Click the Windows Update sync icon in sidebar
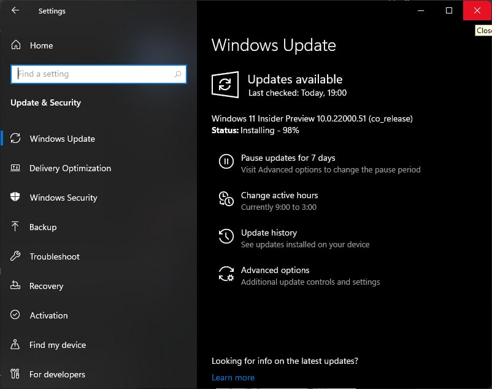This screenshot has width=492, height=389. pos(15,138)
